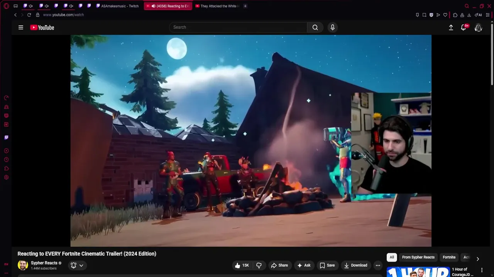
Task: Open sidebar history clock icon
Action: (6, 160)
